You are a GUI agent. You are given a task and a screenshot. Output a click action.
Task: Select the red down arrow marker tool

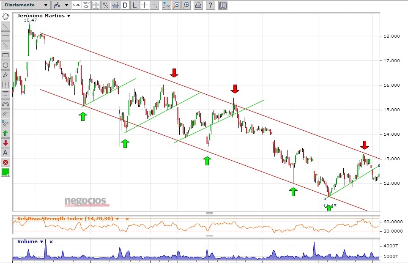(5, 143)
